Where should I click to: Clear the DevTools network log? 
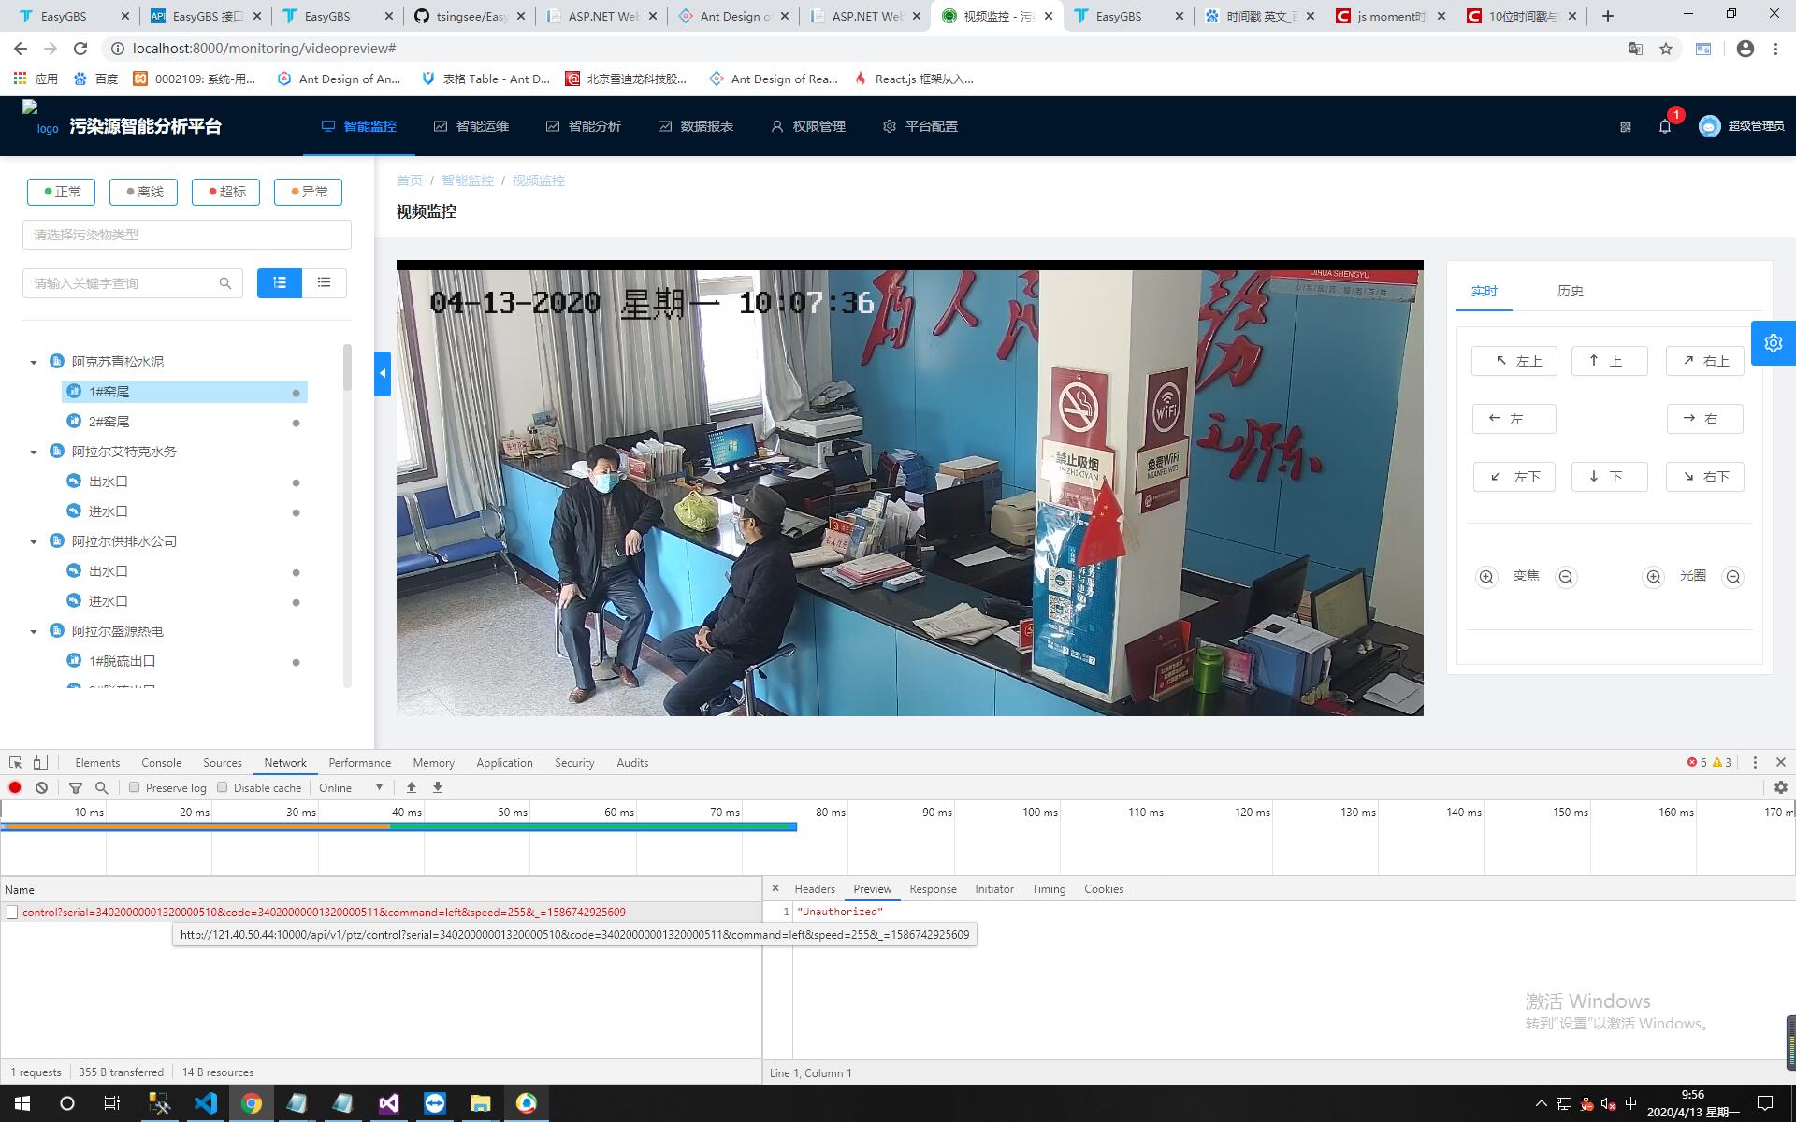pyautogui.click(x=42, y=787)
